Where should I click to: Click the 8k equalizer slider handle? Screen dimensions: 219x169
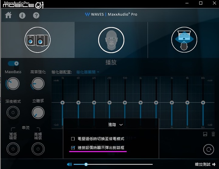click(x=187, y=103)
